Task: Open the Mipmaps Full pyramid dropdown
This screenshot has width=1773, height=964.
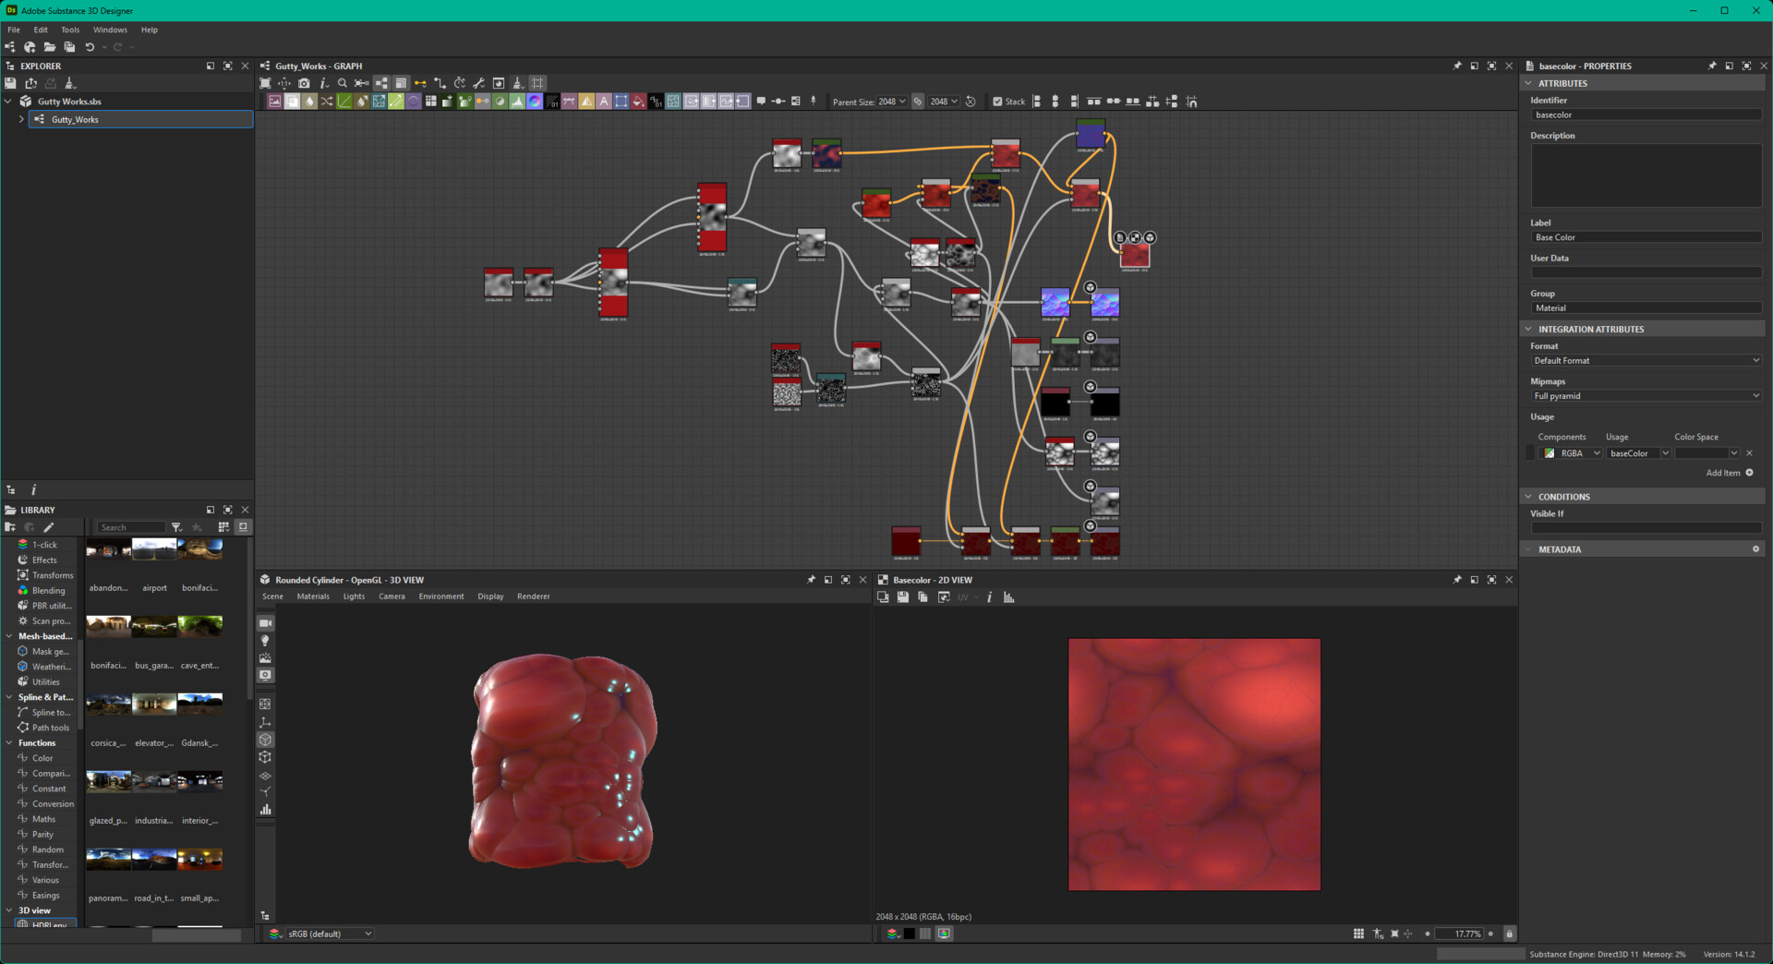Action: (1645, 396)
